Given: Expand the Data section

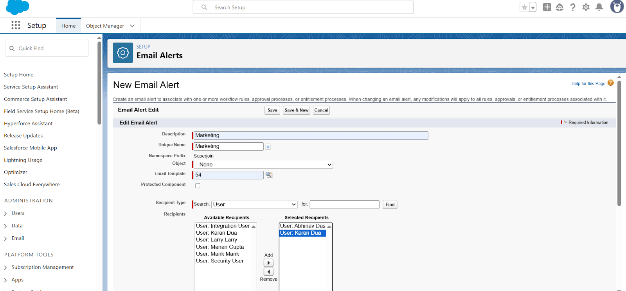Looking at the screenshot, I should (5, 226).
